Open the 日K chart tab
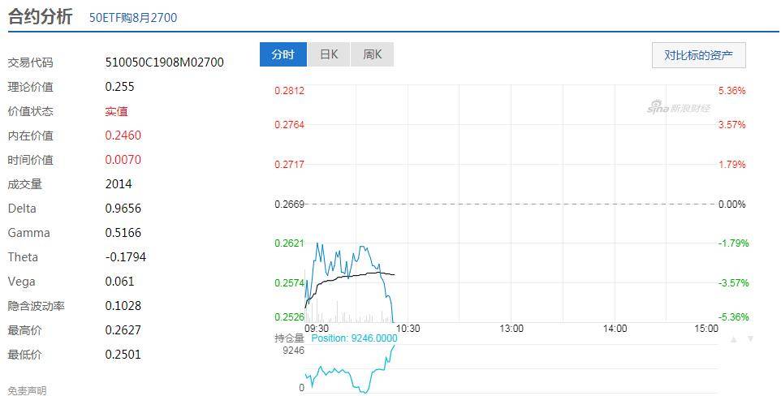Image resolution: width=781 pixels, height=396 pixels. pyautogui.click(x=329, y=54)
